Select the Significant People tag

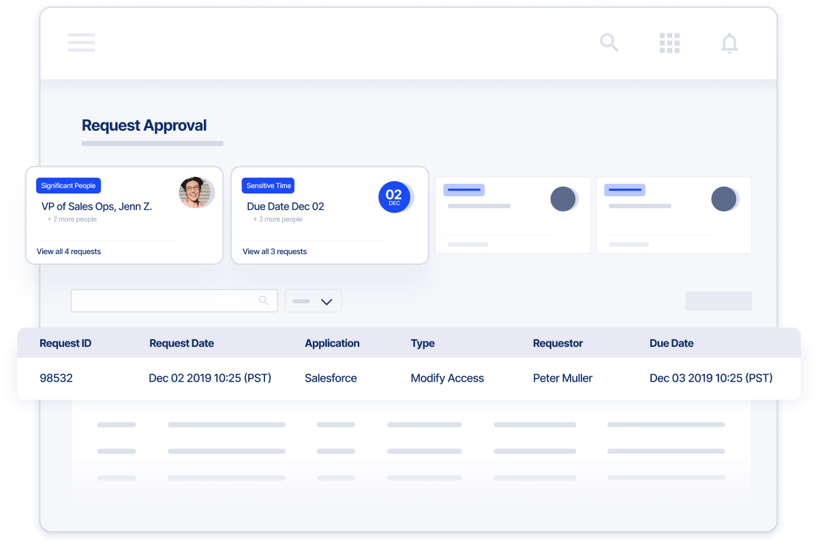[68, 186]
